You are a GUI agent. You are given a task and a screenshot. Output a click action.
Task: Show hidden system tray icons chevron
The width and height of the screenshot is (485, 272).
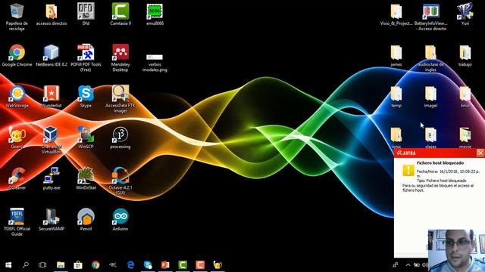point(408,265)
